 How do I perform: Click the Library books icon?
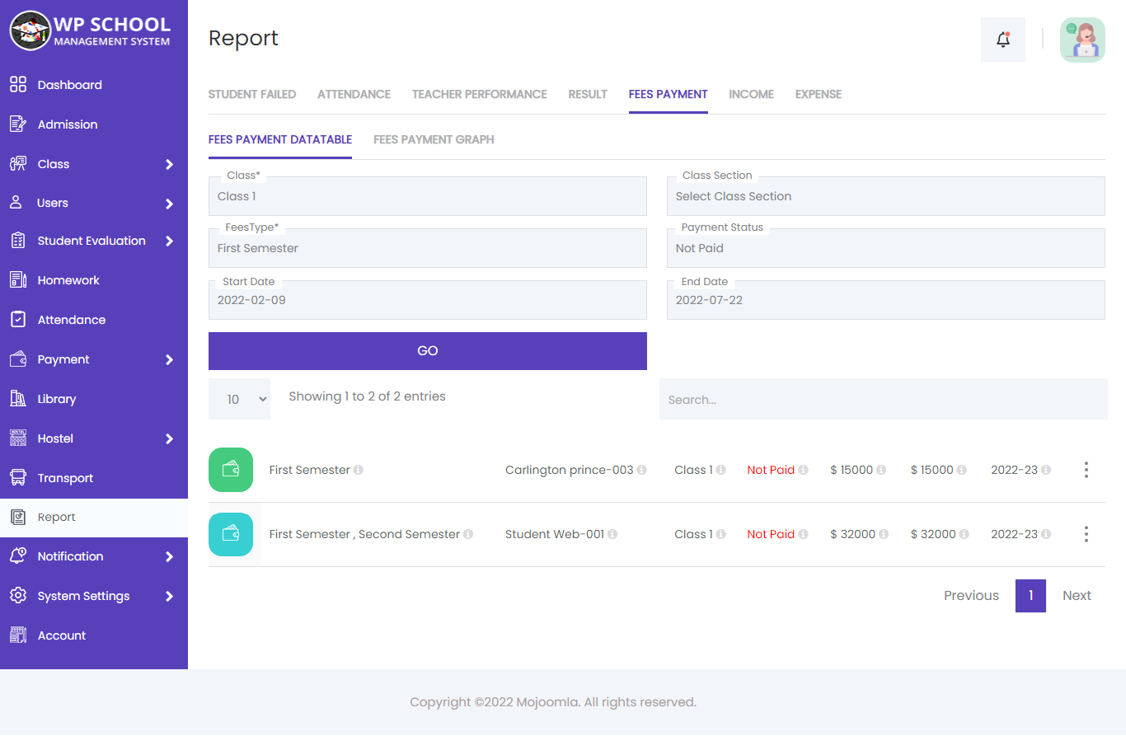18,399
